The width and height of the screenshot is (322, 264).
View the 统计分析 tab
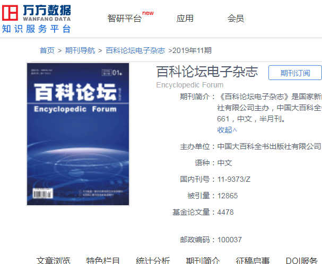click(x=153, y=260)
